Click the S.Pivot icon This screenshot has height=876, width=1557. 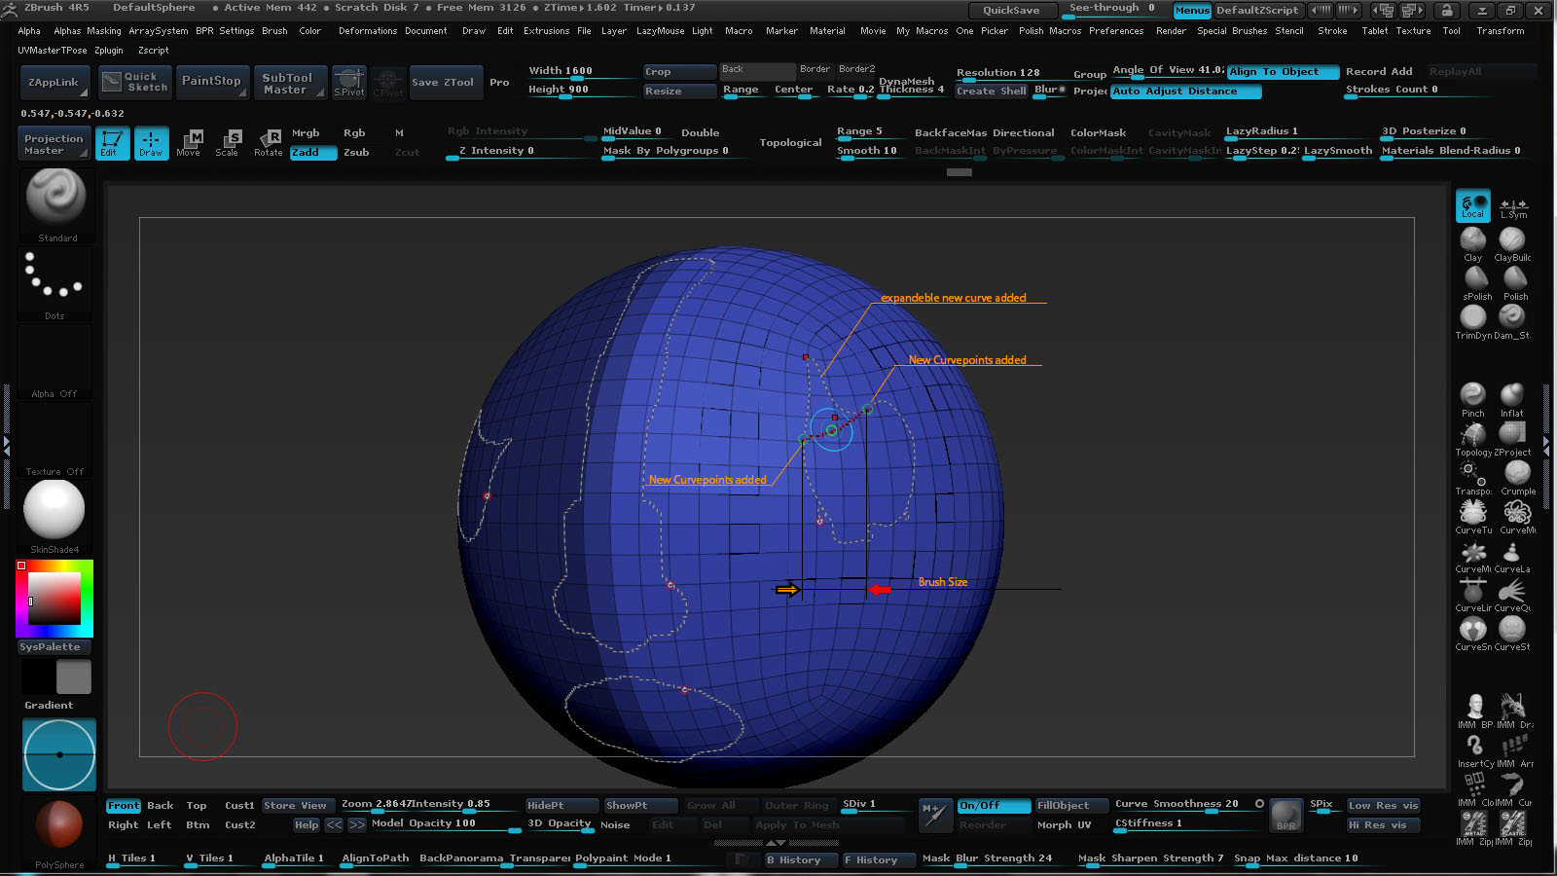click(x=349, y=82)
